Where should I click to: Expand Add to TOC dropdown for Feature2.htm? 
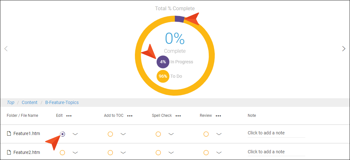click(123, 153)
